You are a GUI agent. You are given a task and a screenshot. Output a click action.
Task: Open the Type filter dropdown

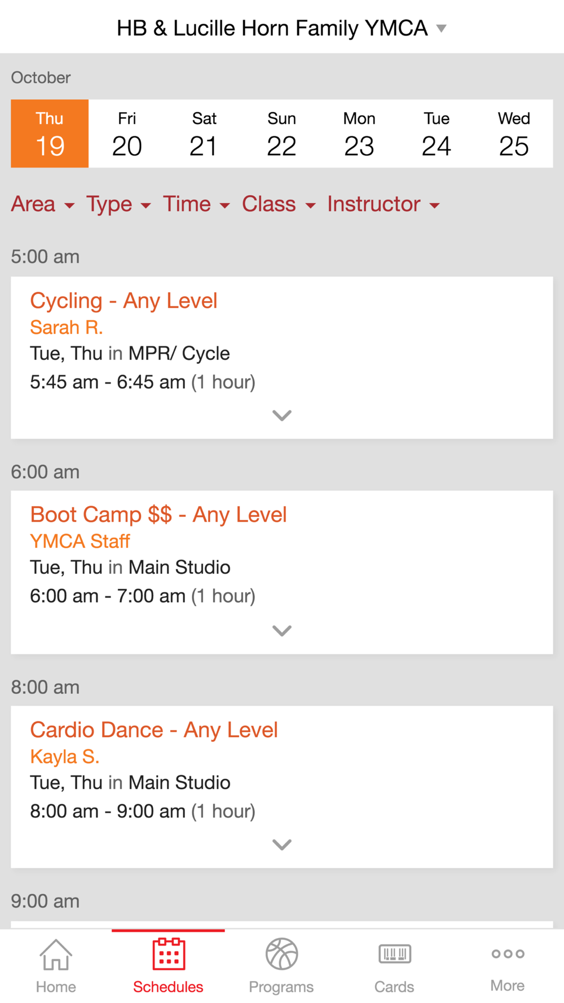click(118, 204)
